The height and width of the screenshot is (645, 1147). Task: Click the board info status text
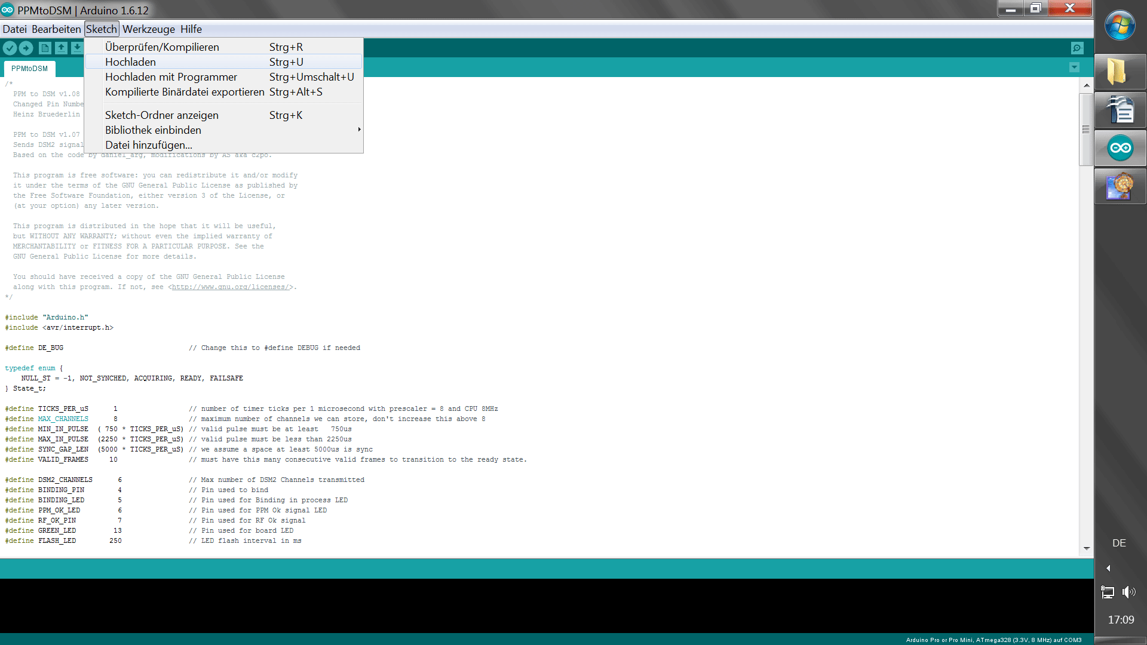coord(993,640)
